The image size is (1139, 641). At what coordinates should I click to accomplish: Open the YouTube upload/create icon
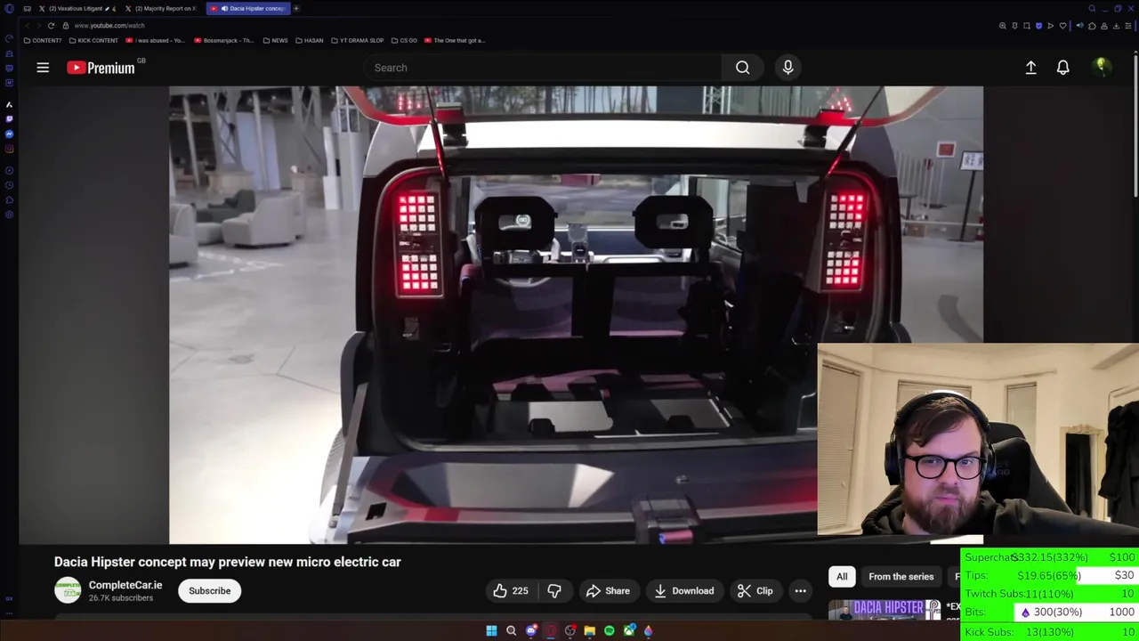1030,68
